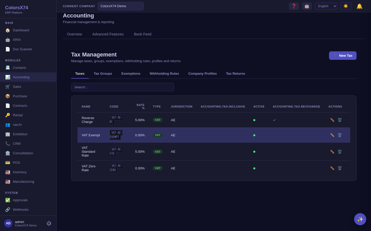
Task: Delete the VAT Zero Rate tax
Action: click(x=340, y=168)
